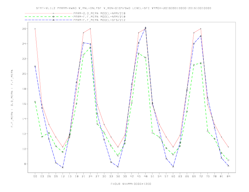
Task: Click x-axis forecast hour label 36
Action: pyautogui.click(x=118, y=176)
